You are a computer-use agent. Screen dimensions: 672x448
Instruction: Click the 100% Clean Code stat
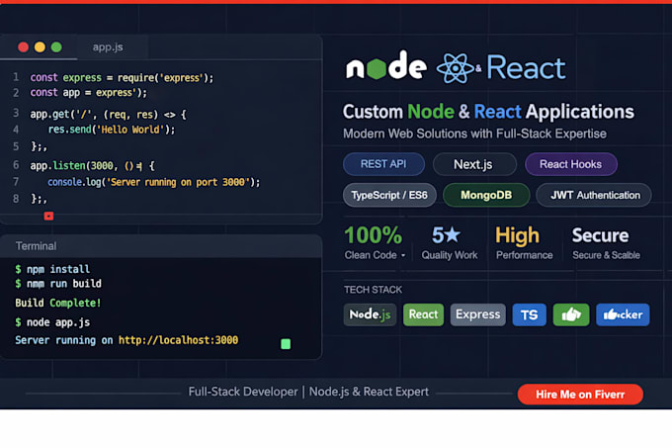click(x=374, y=243)
